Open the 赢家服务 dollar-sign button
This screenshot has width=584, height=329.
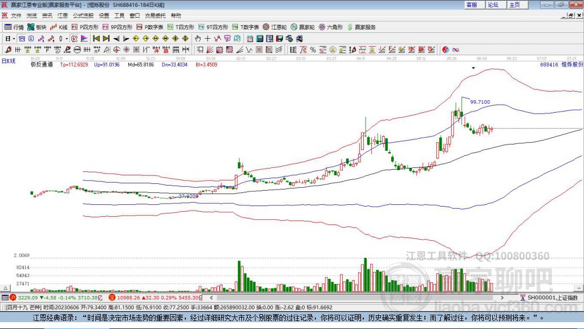[362, 27]
